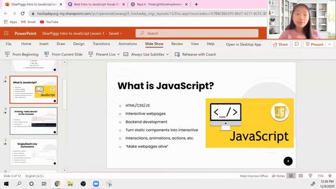Viewport: 336px width, 189px height.
Task: Open the Review ribbon tab
Action: [177, 44]
